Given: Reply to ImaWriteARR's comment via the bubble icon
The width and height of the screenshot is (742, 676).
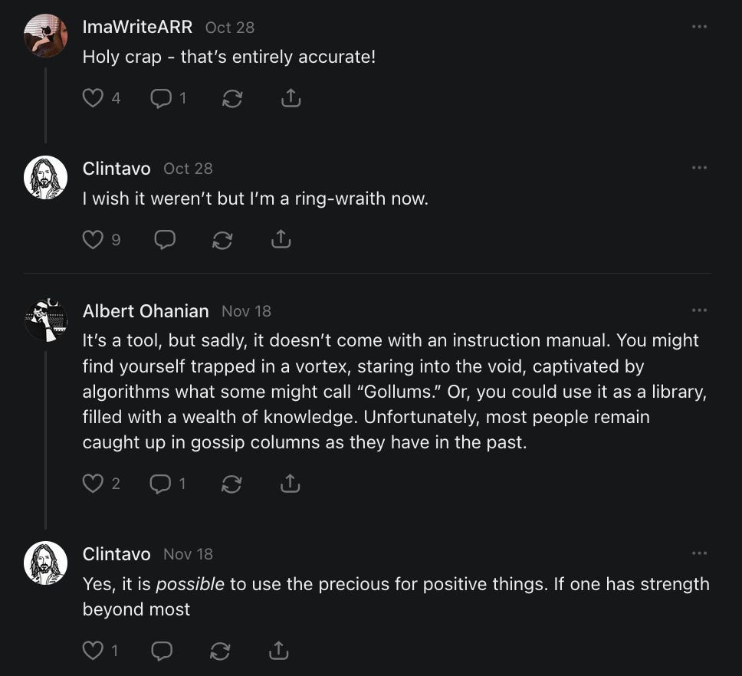Looking at the screenshot, I should [160, 98].
